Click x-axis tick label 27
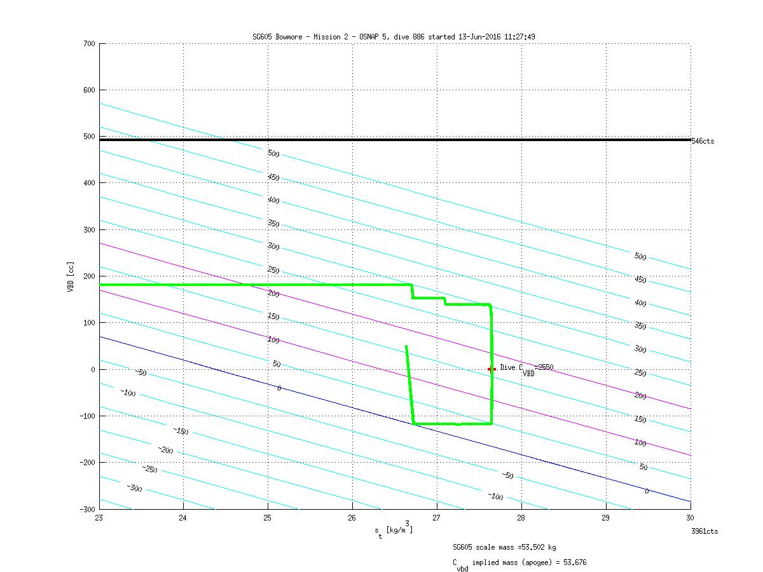This screenshot has width=763, height=572. [437, 518]
